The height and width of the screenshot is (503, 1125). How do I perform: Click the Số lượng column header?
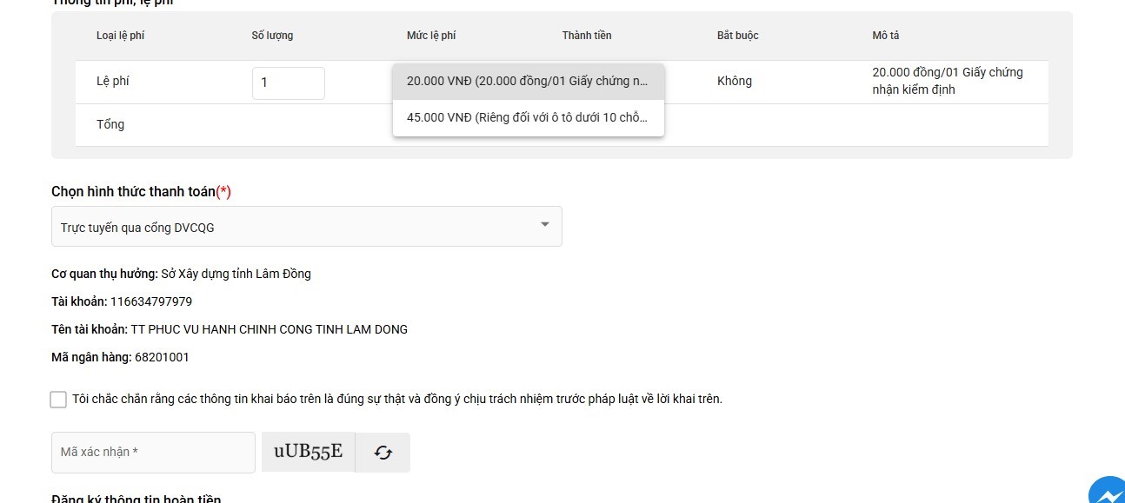(x=272, y=36)
